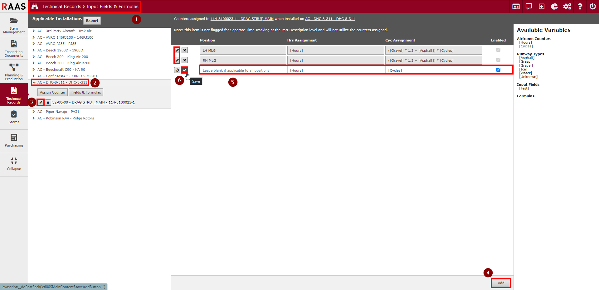Uncheck Enabled checkbox on the new row
Viewport: 599px width, 290px height.
(498, 70)
